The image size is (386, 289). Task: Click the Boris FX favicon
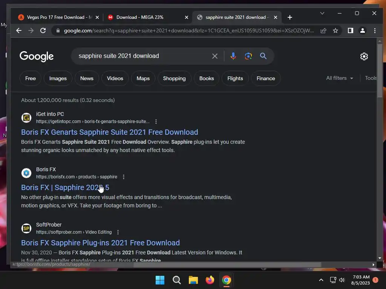26,173
